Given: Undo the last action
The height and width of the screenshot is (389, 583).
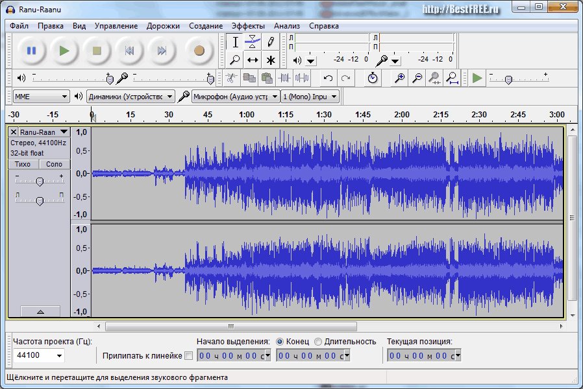Looking at the screenshot, I should [328, 78].
